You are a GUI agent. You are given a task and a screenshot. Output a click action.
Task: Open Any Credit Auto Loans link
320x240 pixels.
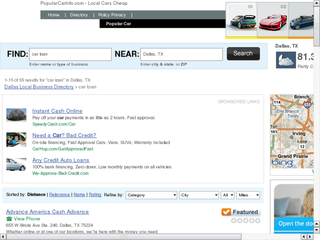click(61, 160)
